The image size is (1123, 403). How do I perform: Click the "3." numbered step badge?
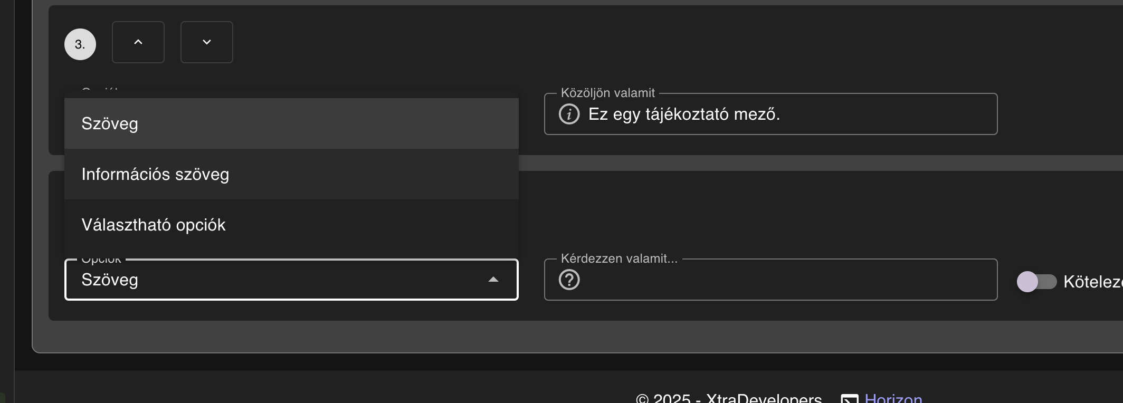80,44
